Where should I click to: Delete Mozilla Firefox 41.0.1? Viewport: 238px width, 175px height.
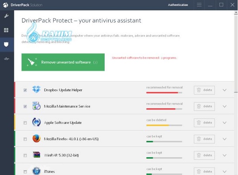204,139
